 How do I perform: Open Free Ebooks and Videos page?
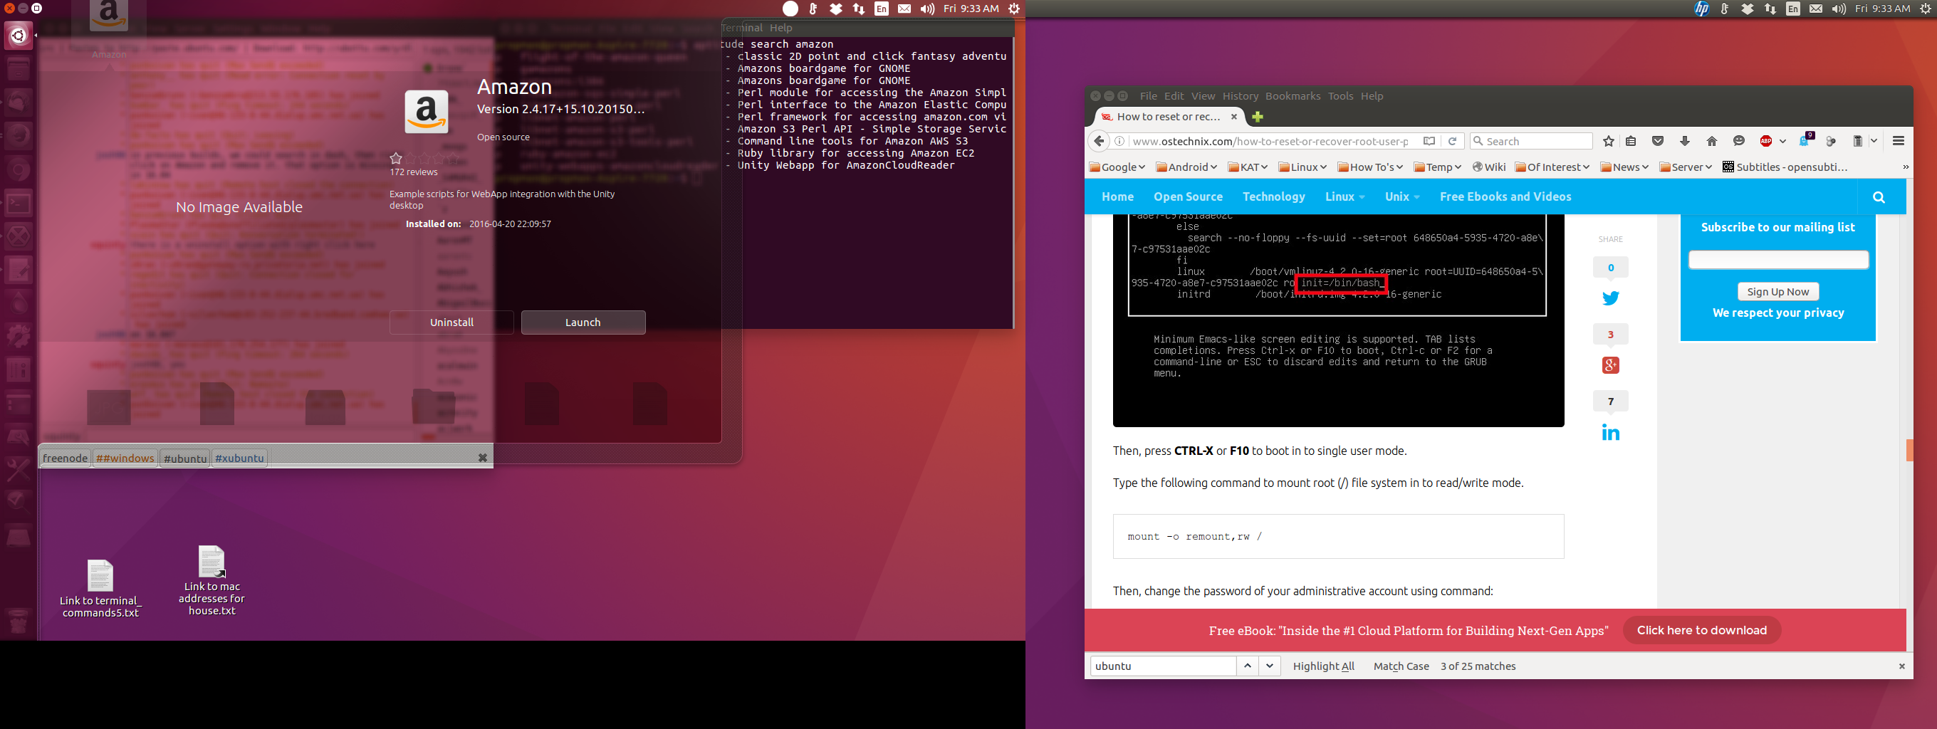pyautogui.click(x=1505, y=197)
